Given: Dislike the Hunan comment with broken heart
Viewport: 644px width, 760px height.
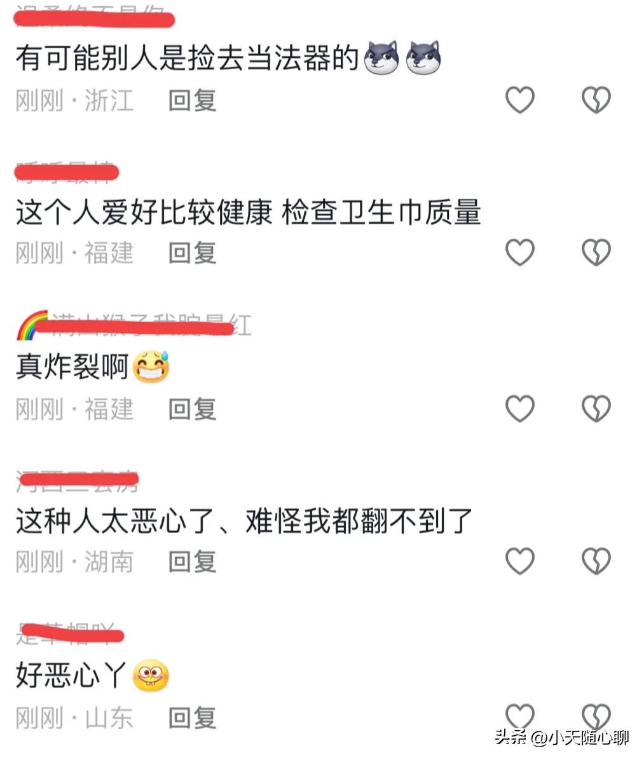Looking at the screenshot, I should click(x=596, y=561).
